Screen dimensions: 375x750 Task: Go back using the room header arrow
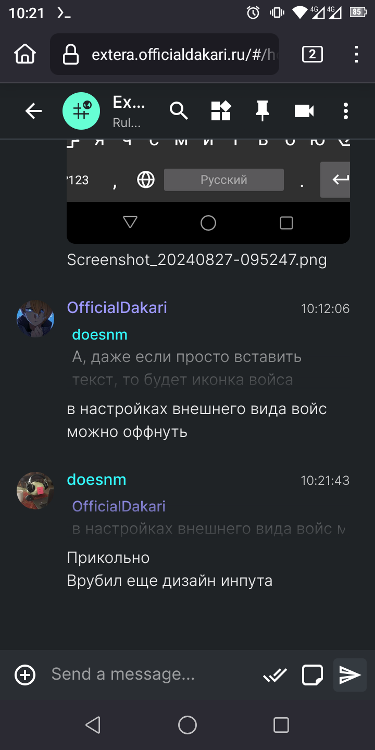point(34,111)
